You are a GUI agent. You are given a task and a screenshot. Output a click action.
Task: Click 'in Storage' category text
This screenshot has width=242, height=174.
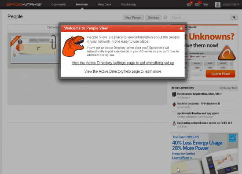pos(183,97)
